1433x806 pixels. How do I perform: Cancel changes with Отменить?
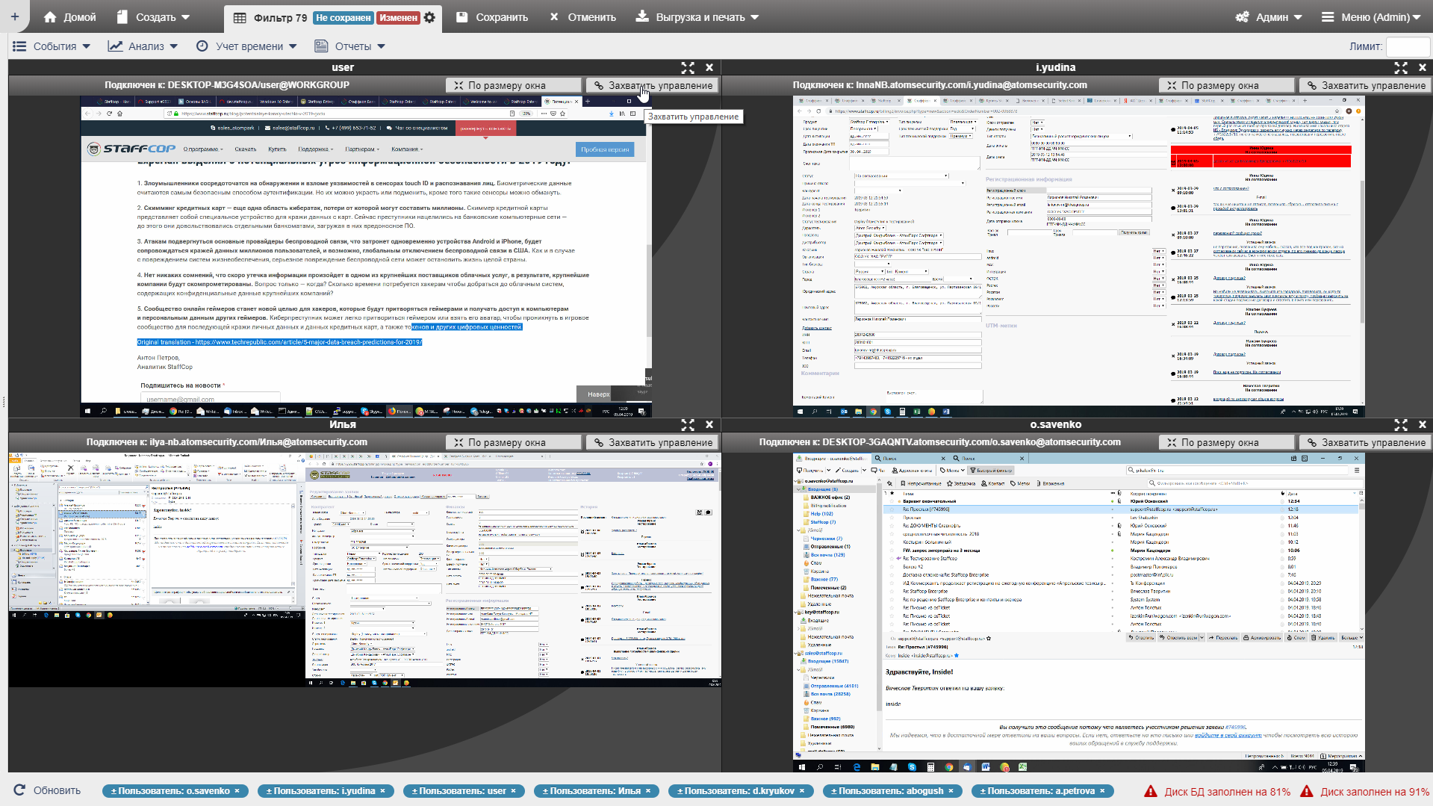coord(582,17)
